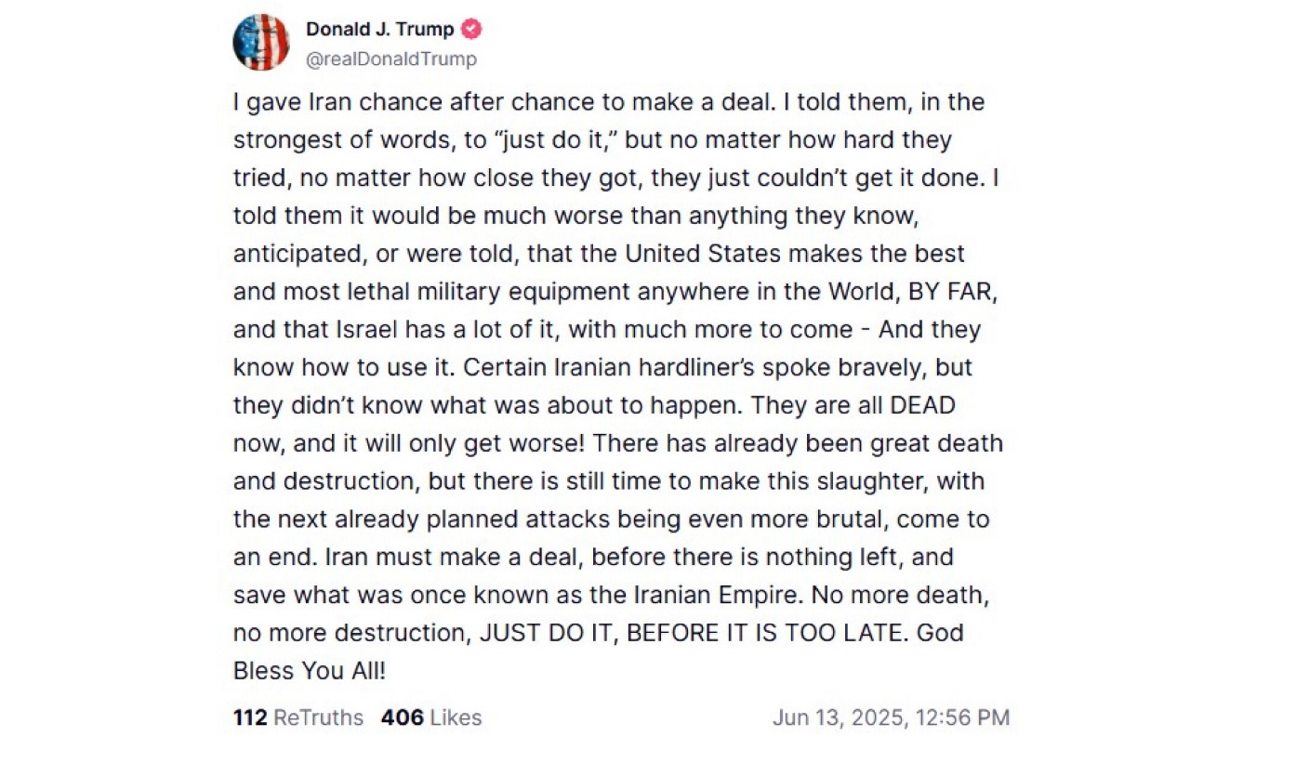1296x776 pixels.
Task: Open Donald J. Trump's profile avatar
Action: 260,43
